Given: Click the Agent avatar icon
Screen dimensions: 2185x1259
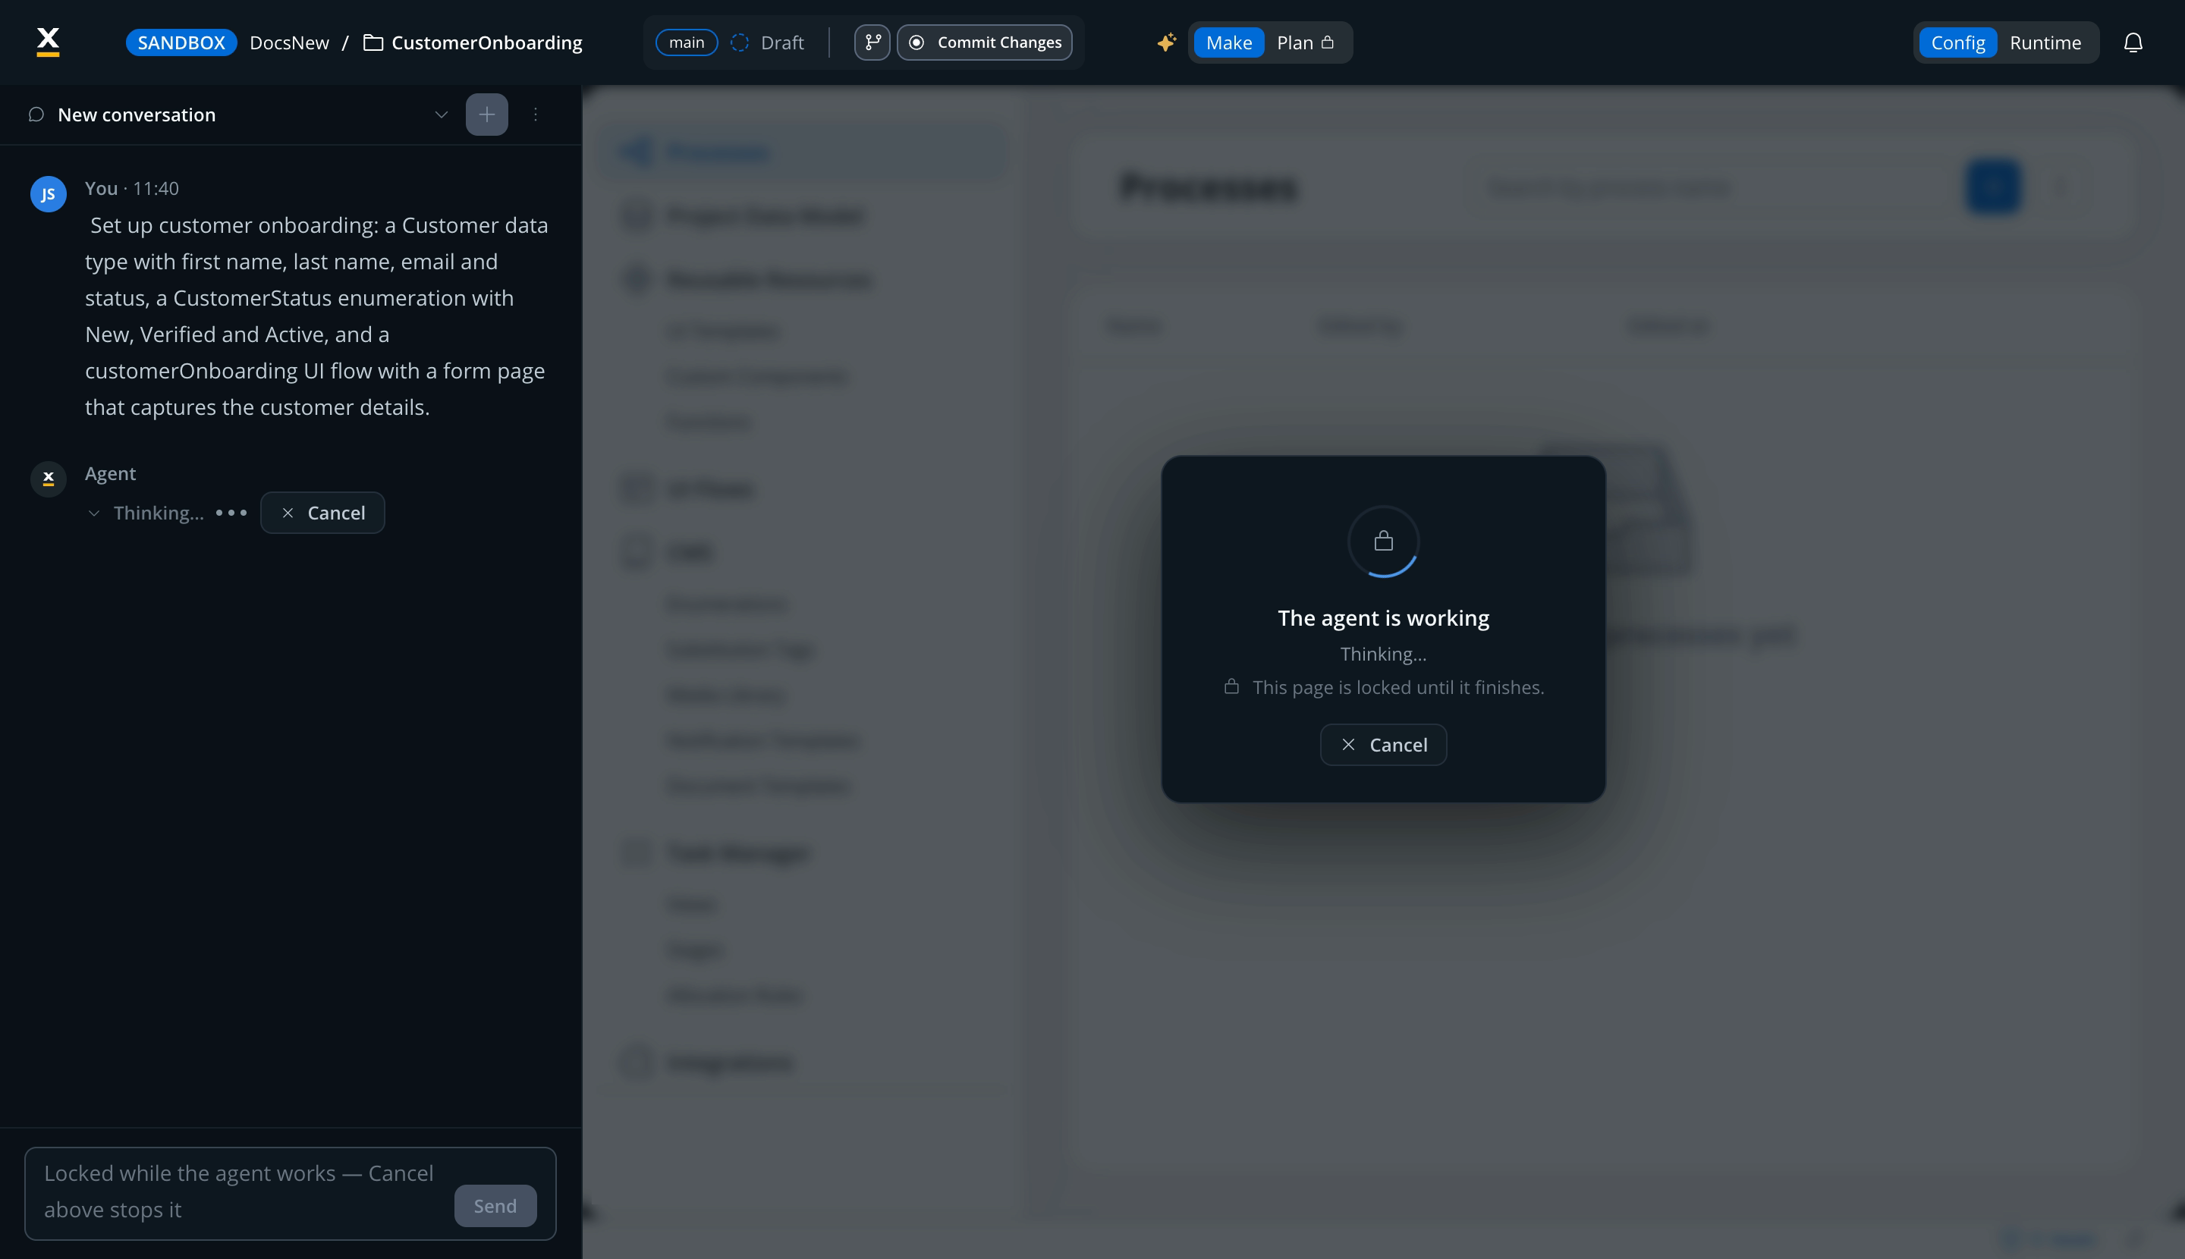Looking at the screenshot, I should click(49, 478).
